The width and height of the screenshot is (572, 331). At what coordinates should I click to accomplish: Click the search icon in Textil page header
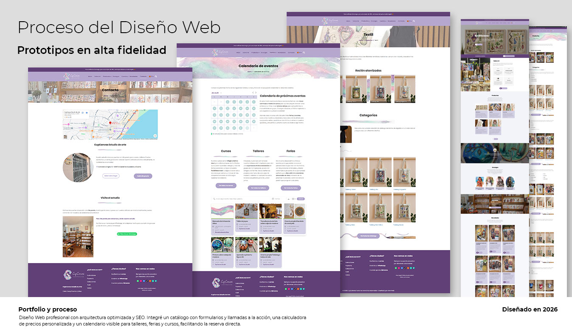click(414, 21)
